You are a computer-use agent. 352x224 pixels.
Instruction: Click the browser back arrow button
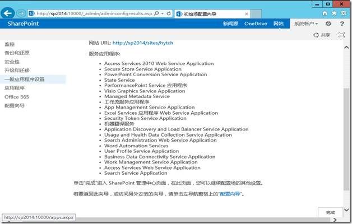pos(7,13)
